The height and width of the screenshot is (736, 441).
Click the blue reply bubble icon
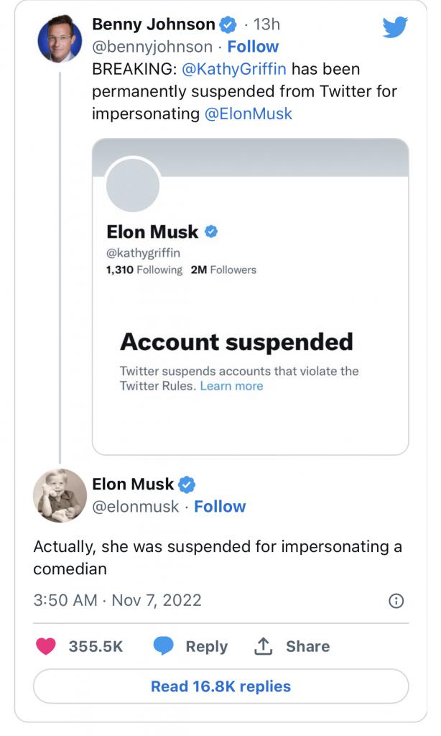pos(164,646)
